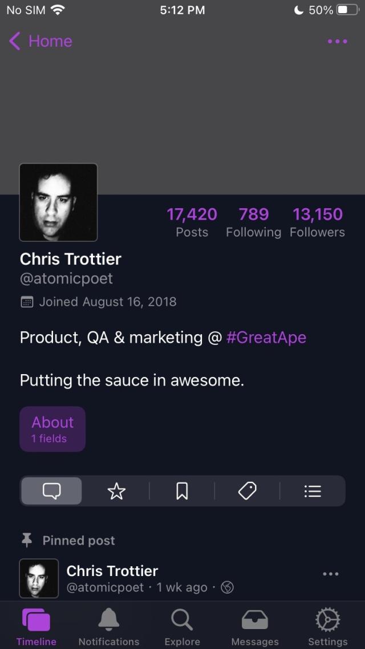Open the bookmarks icon

(182, 490)
